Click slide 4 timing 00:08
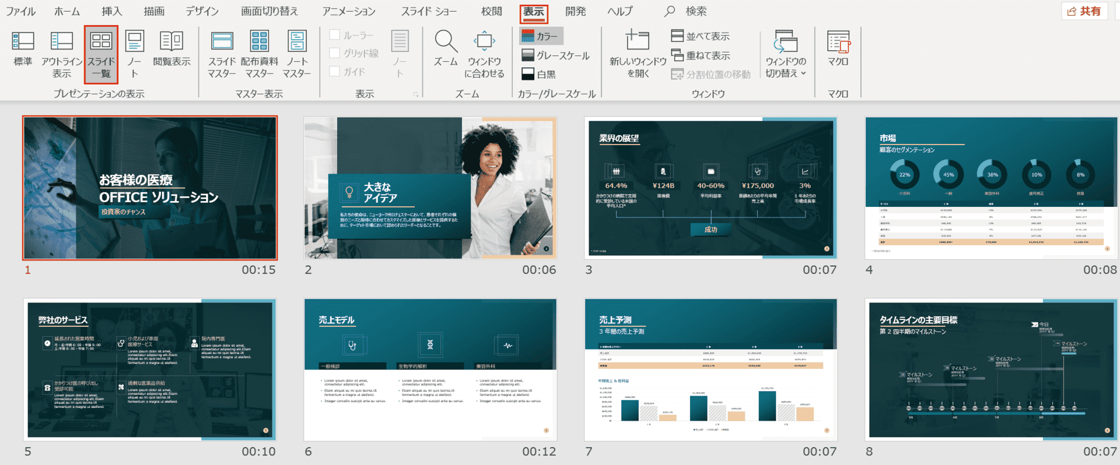This screenshot has height=465, width=1120. click(x=1100, y=270)
